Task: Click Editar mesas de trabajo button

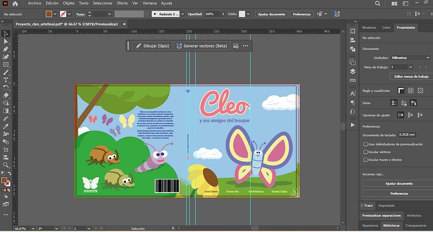Action: click(411, 76)
